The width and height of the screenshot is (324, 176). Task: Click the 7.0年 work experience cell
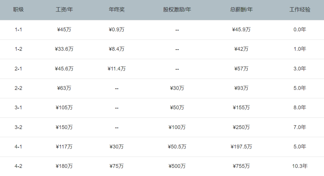click(x=300, y=127)
